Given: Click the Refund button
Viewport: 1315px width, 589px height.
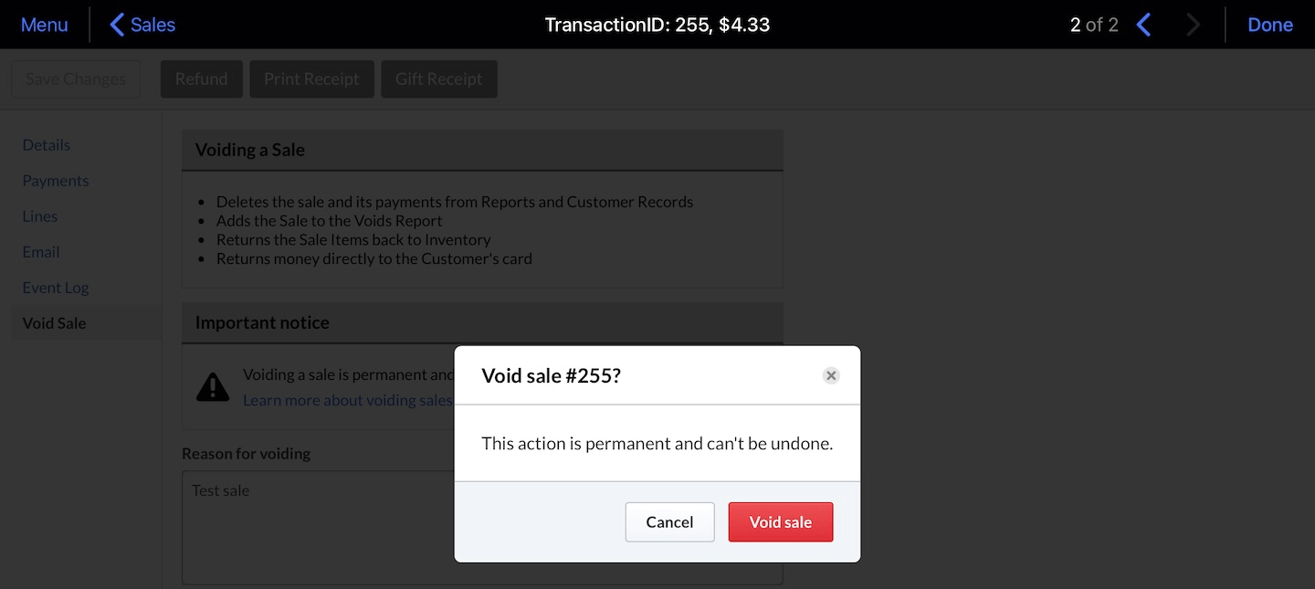Looking at the screenshot, I should click(x=201, y=79).
